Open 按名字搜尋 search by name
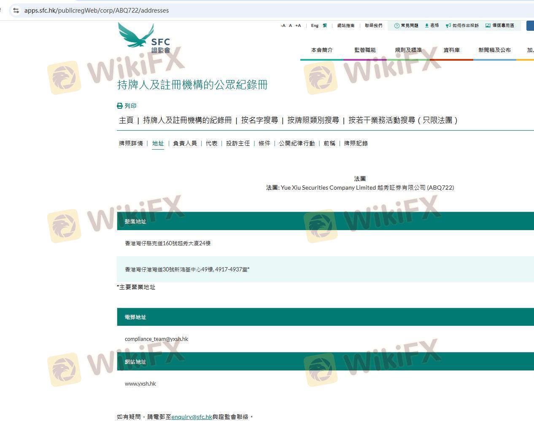The height and width of the screenshot is (421, 534). click(259, 120)
